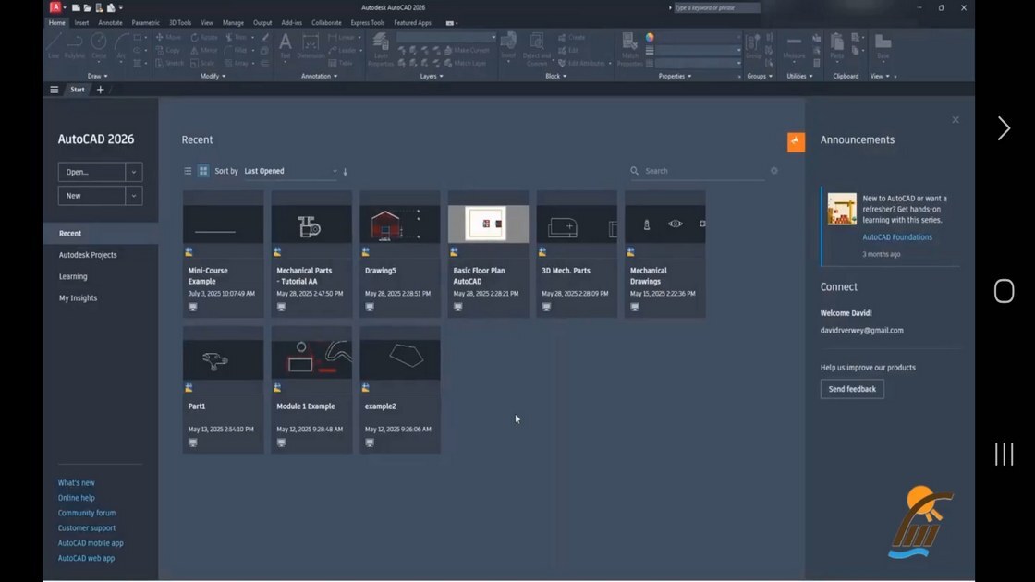Screen dimensions: 1035x582
Task: Close the Announcements panel
Action: [956, 120]
